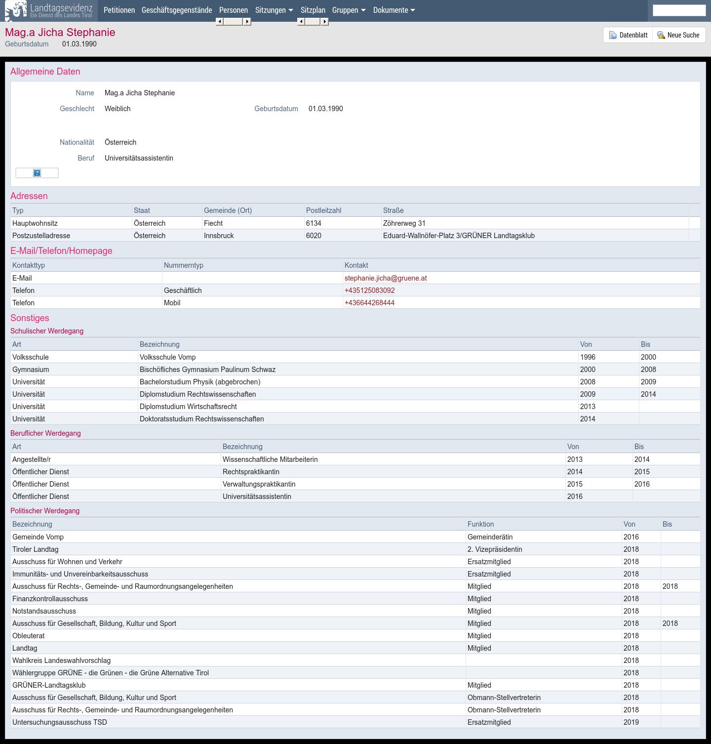This screenshot has height=744, width=711.
Task: Click the Gemeinde Vomp political entry
Action: click(x=38, y=537)
